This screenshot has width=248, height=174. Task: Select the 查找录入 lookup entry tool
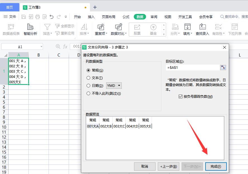[x=202, y=29]
